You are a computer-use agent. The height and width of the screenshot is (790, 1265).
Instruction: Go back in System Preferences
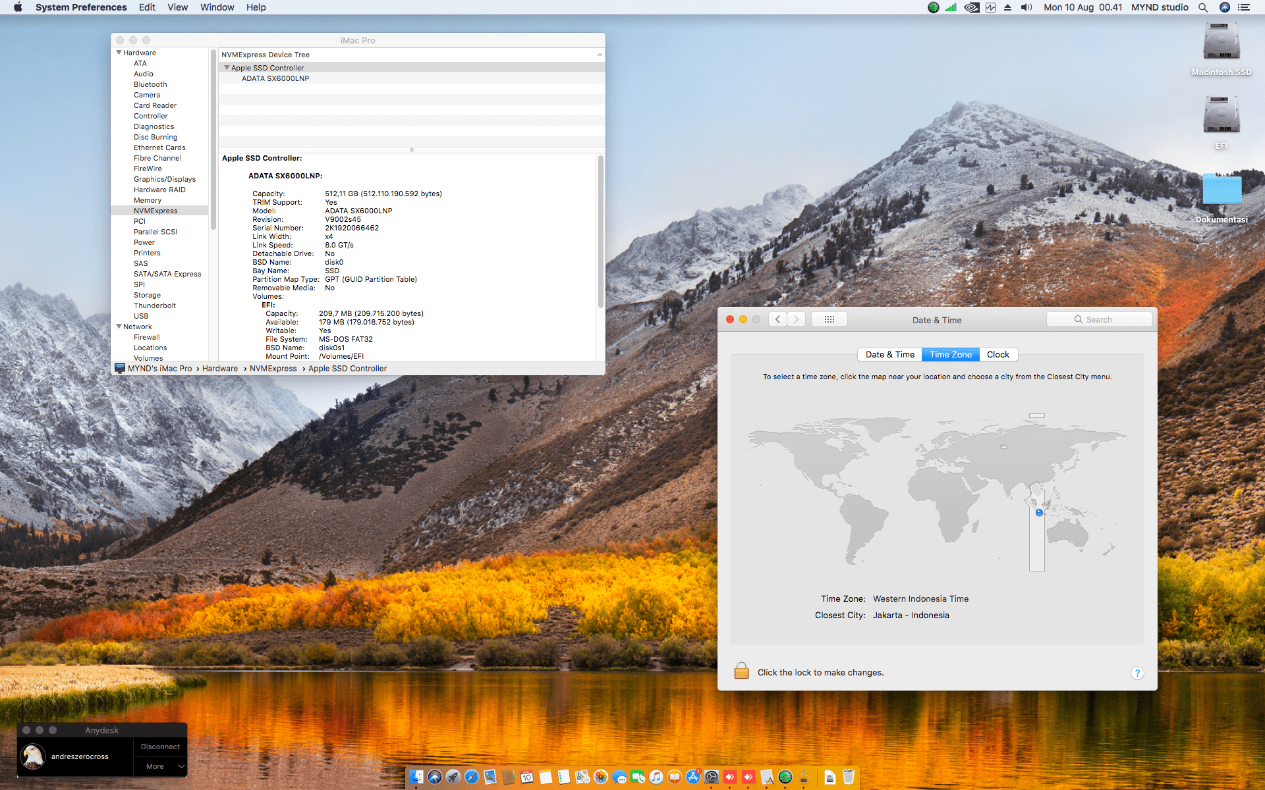pyautogui.click(x=778, y=319)
